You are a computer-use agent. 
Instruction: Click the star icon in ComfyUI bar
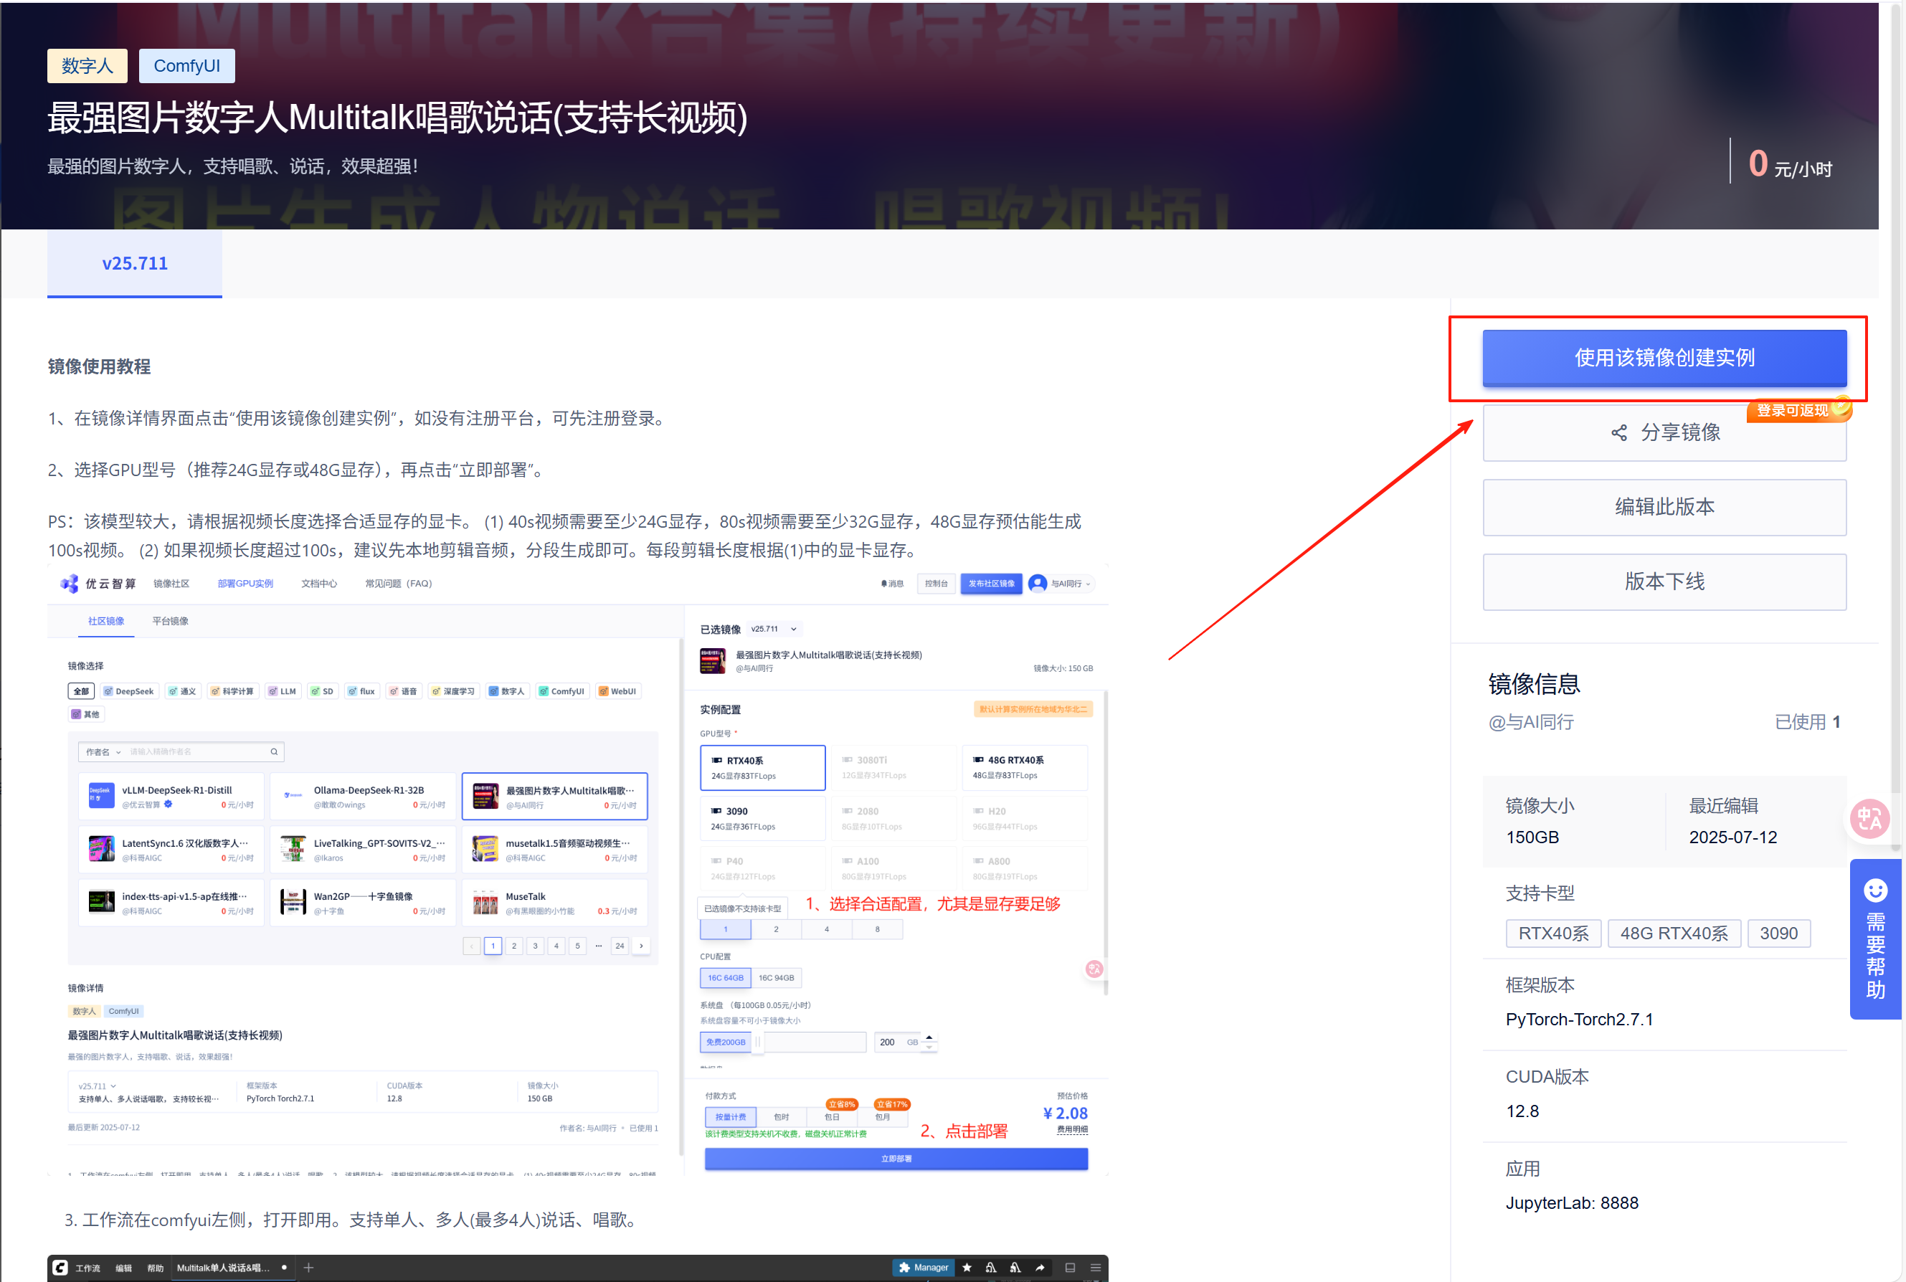[x=967, y=1267]
